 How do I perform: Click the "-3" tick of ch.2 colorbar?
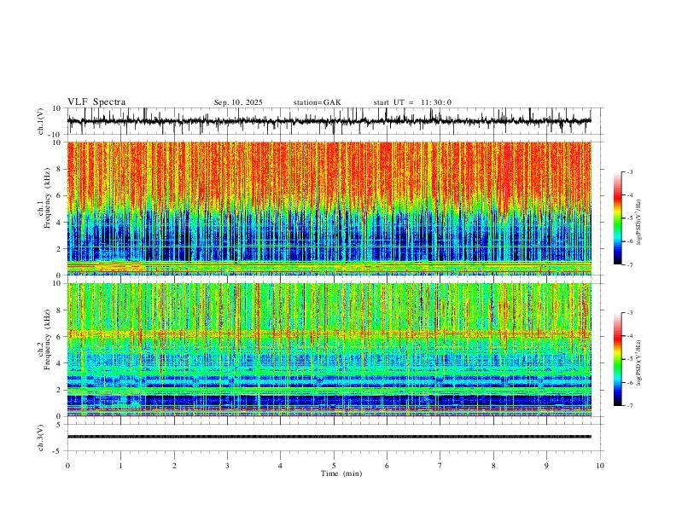[x=629, y=313]
